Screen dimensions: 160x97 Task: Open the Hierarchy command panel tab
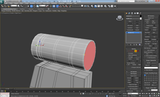(x=132, y=13)
